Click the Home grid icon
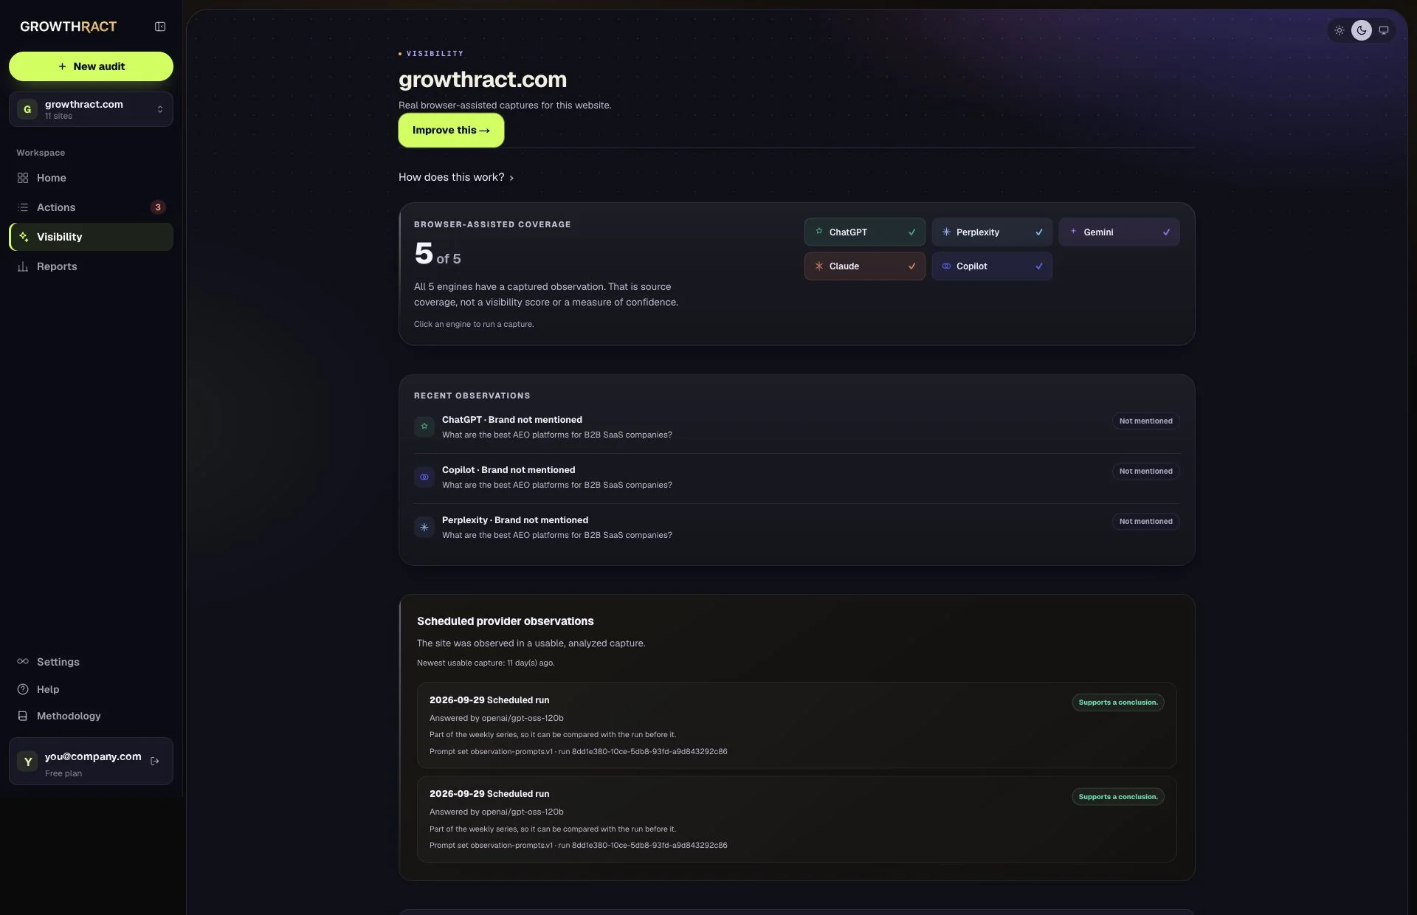The height and width of the screenshot is (915, 1417). (23, 178)
